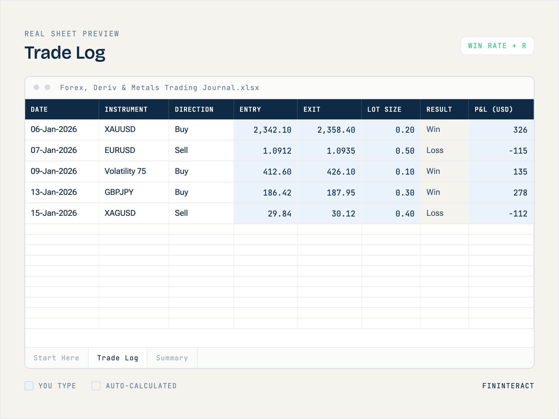Click the AUTO-CALCULATED legend color swatch
The image size is (559, 419).
pos(96,386)
